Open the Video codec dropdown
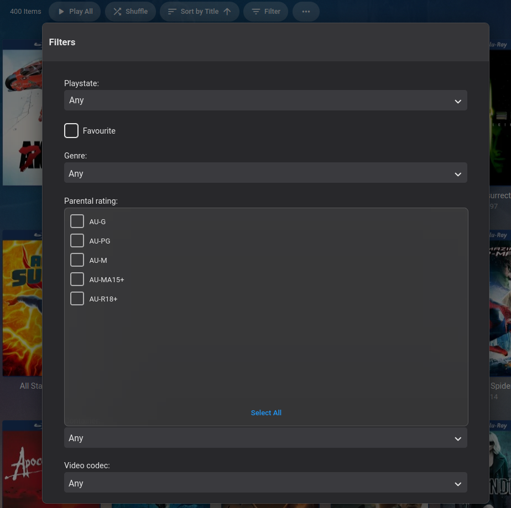 pos(265,483)
